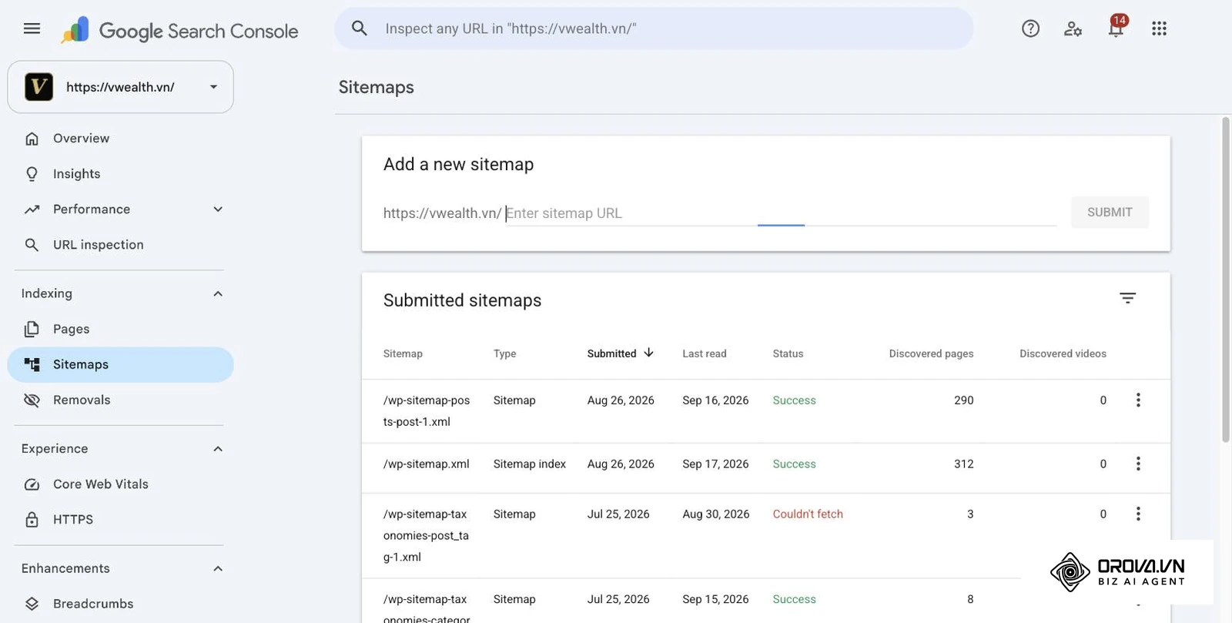The width and height of the screenshot is (1232, 623).
Task: Click Success status of wp-sitemap.xml
Action: click(794, 464)
